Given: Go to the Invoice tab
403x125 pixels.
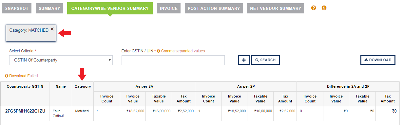Looking at the screenshot, I should [x=169, y=8].
